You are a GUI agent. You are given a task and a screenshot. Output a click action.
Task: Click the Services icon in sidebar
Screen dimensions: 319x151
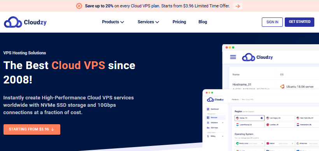[x=208, y=118]
